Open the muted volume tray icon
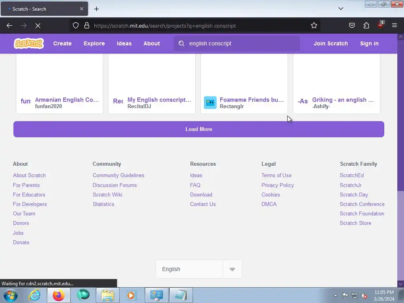Image resolution: width=404 pixels, height=303 pixels. coord(364,296)
